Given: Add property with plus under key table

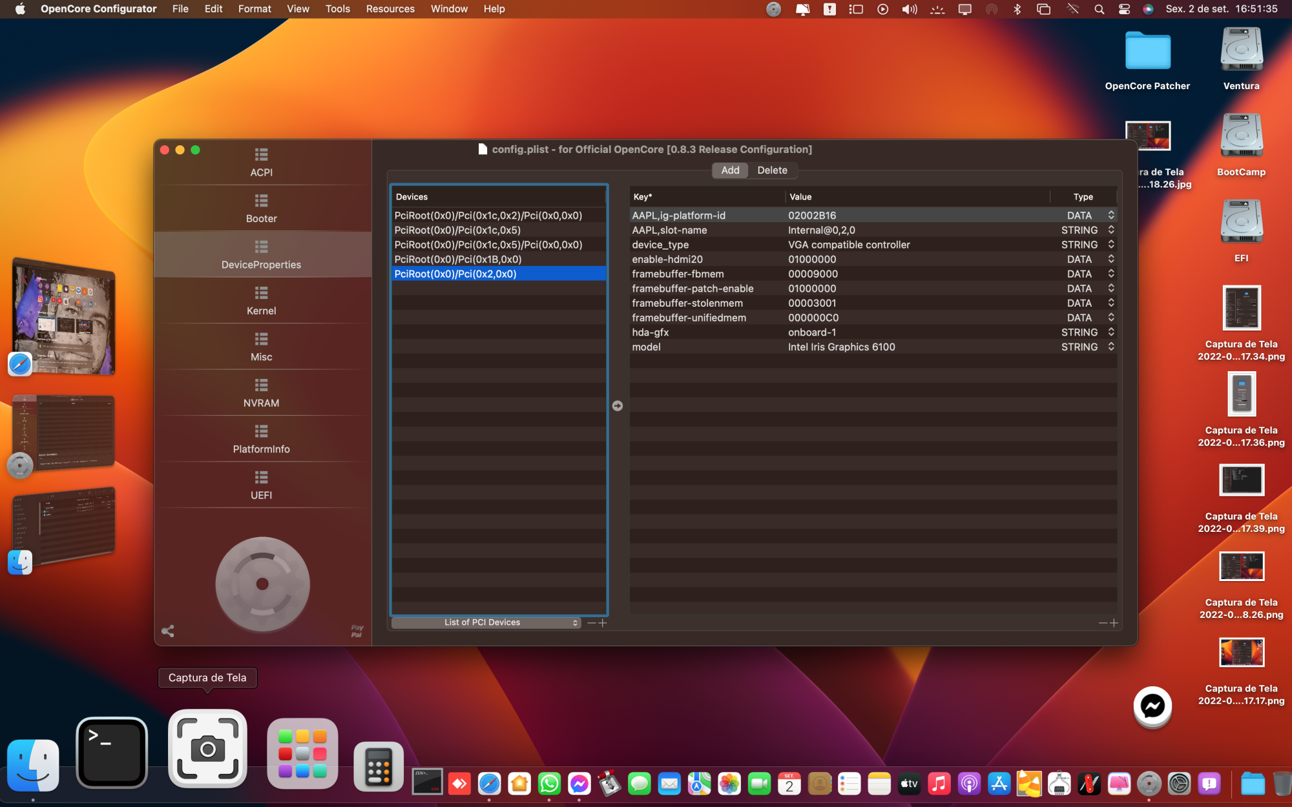Looking at the screenshot, I should coord(1114,623).
